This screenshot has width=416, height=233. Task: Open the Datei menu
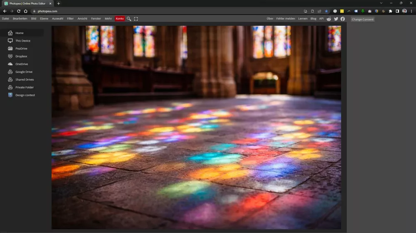pyautogui.click(x=5, y=19)
